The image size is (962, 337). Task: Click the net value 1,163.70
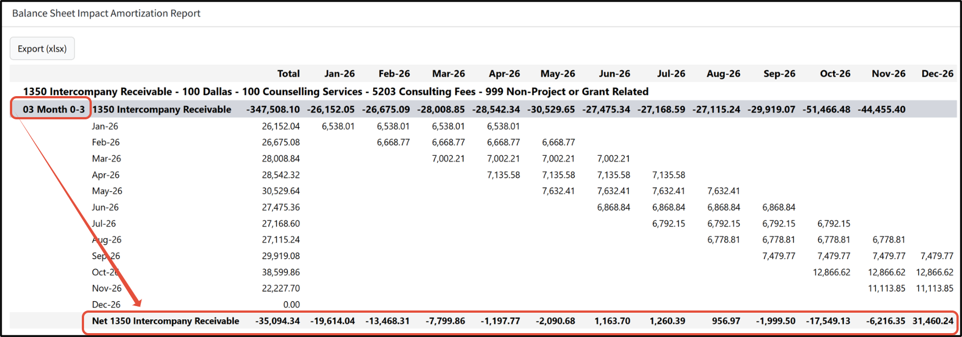tap(612, 321)
